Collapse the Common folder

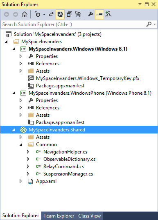pyautogui.click(x=21, y=144)
